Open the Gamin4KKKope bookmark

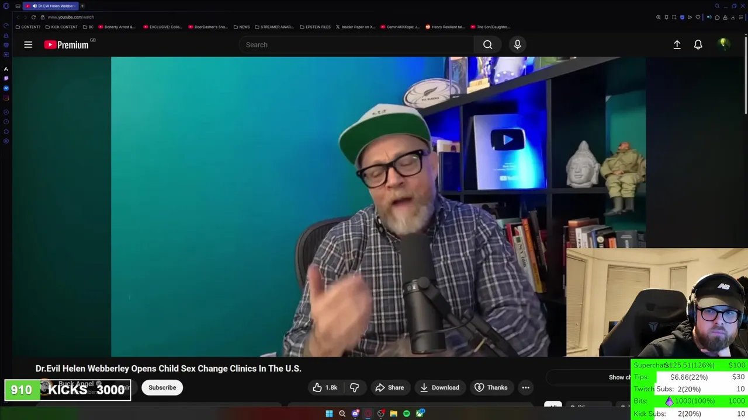pos(400,27)
